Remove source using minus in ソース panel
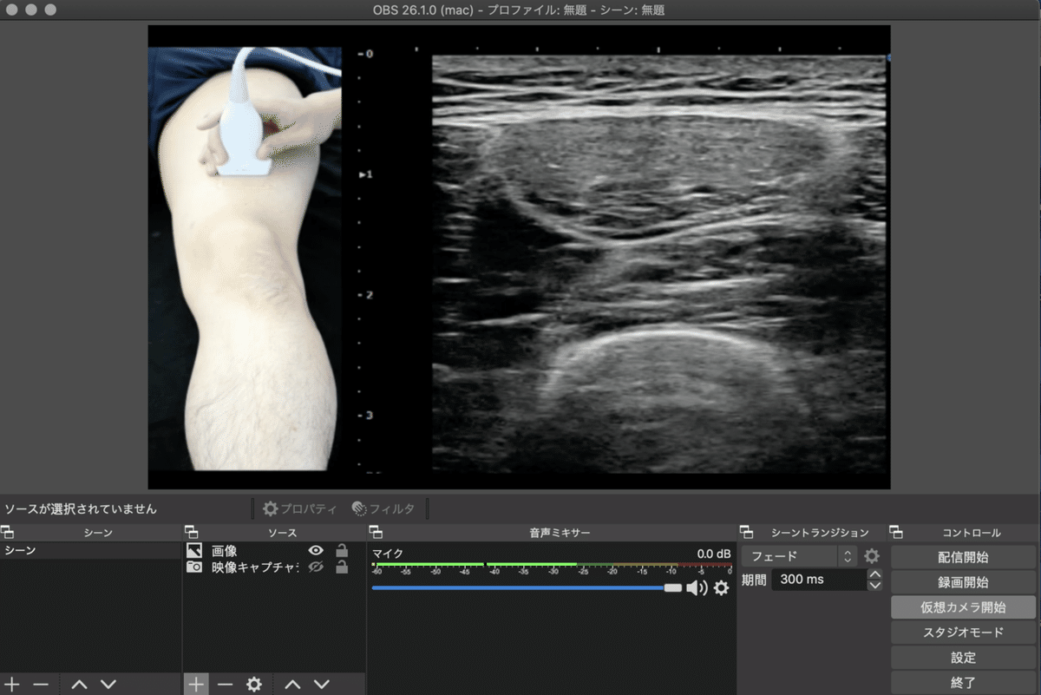 tap(226, 685)
